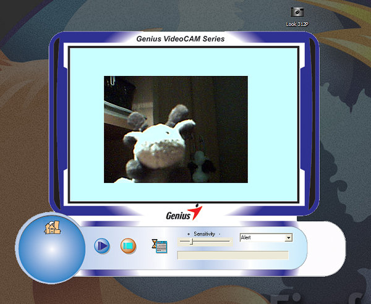Click the webcam video preview image

(x=176, y=129)
